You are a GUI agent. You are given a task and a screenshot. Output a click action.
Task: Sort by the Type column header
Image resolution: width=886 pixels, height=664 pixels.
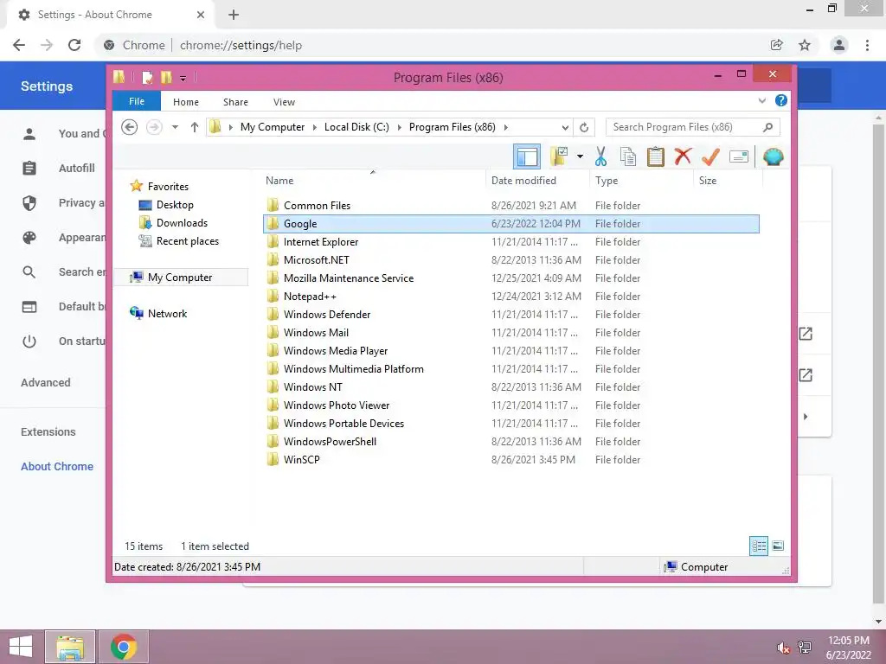[642, 180]
